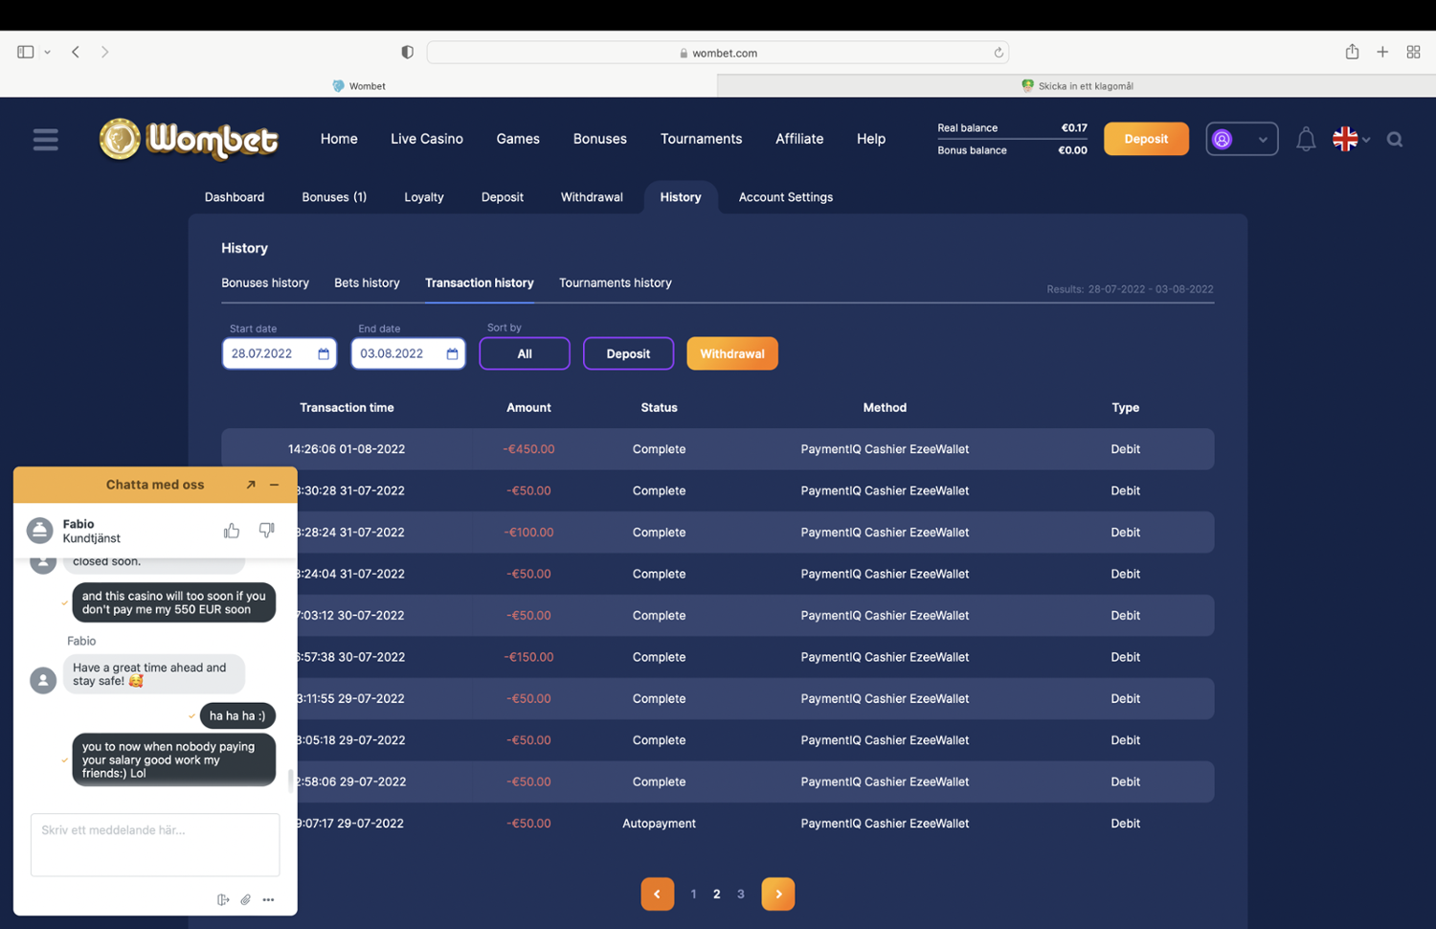Go to next page of results

(777, 894)
